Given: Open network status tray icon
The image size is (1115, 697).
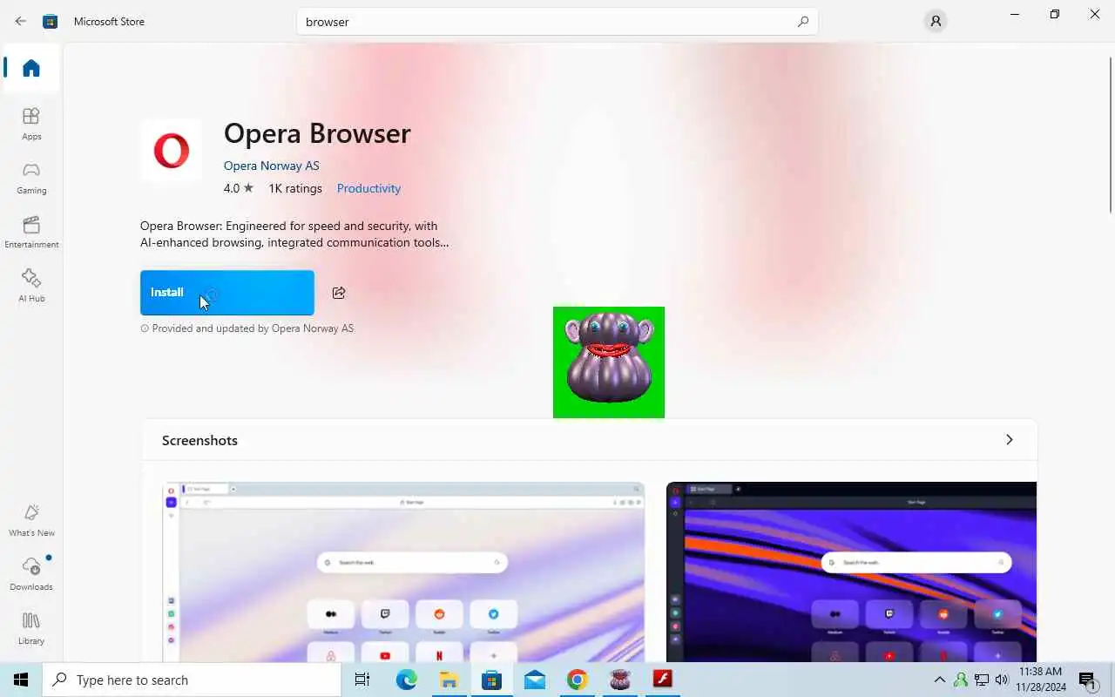Looking at the screenshot, I should click(982, 680).
